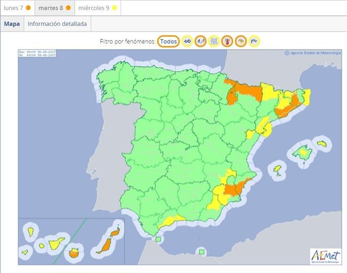The width and height of the screenshot is (347, 273).
Task: Select the 'martes 8' day tab
Action: (x=54, y=8)
